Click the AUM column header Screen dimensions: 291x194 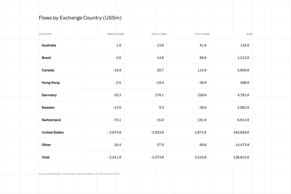[249, 34]
